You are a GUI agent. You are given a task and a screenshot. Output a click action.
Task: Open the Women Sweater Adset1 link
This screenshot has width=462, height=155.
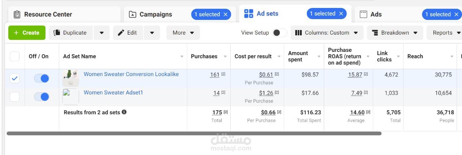pos(113,93)
